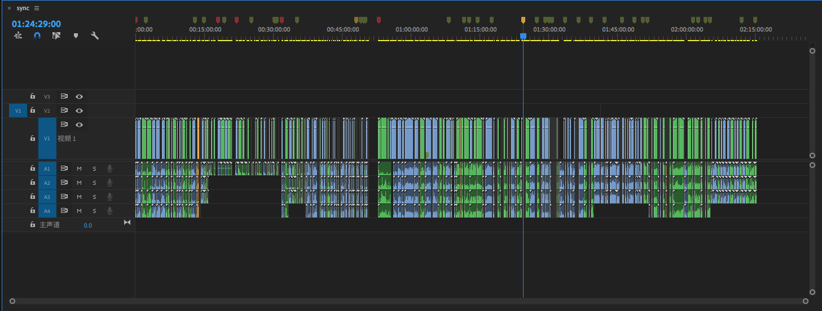Click the playhead timecode 01:24:29:00
The width and height of the screenshot is (822, 311).
click(x=36, y=24)
